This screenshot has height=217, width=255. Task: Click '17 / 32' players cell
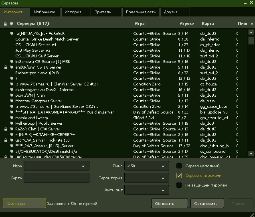tap(184, 146)
